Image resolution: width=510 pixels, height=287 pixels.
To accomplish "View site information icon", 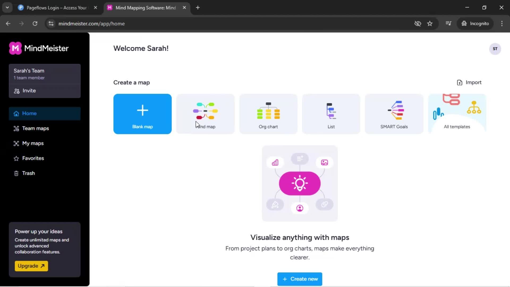I will pos(51,24).
